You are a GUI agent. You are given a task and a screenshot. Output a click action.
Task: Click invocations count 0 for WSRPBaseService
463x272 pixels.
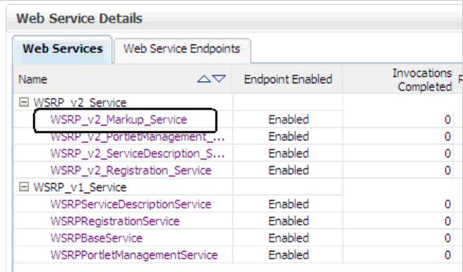[447, 238]
